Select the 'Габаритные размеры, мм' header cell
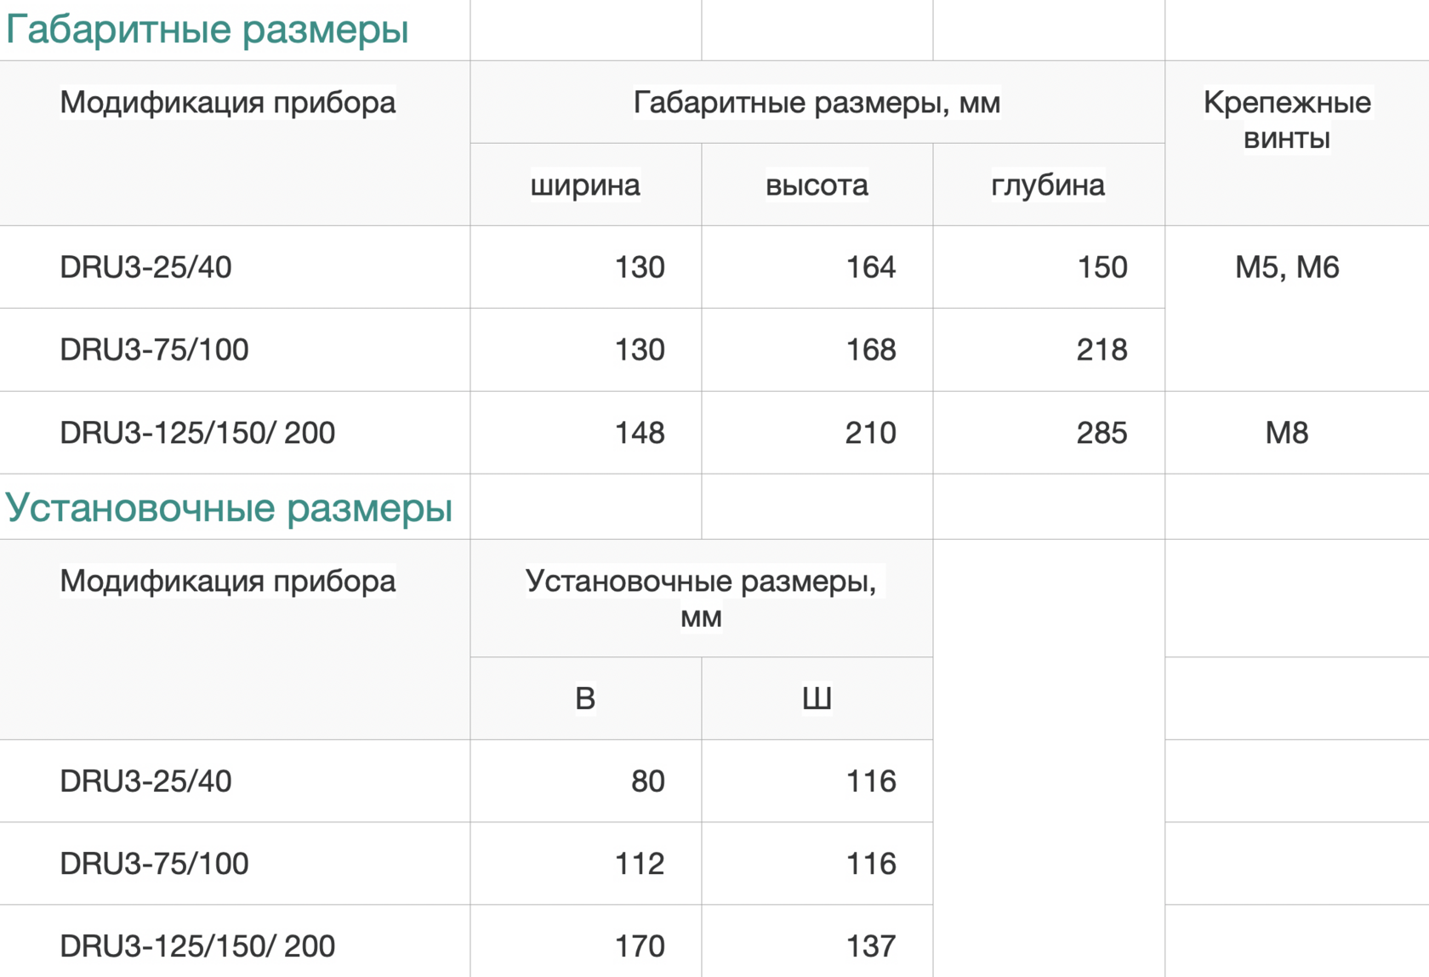1429x977 pixels. 817,102
